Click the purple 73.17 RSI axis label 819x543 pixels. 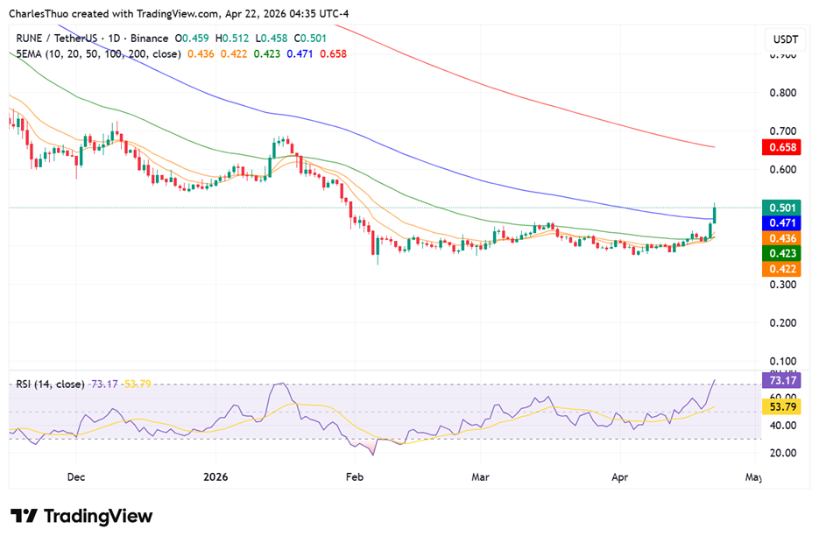tap(780, 381)
